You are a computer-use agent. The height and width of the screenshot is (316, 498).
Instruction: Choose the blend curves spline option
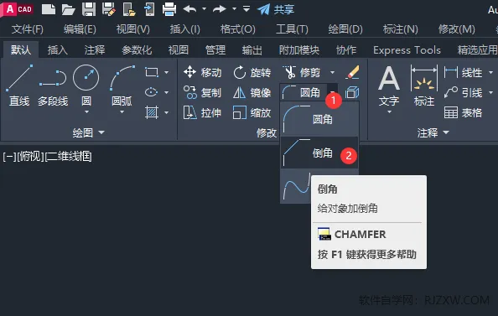296,187
